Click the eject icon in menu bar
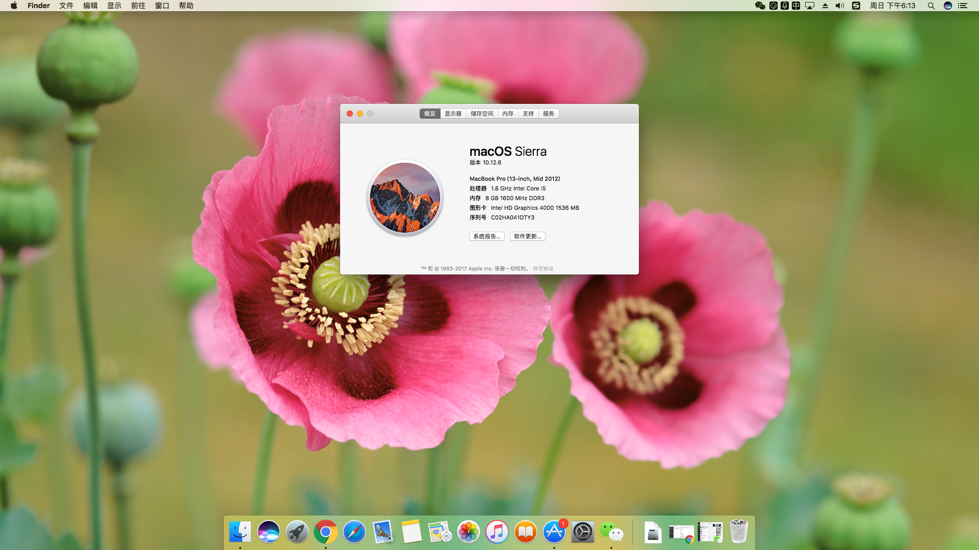The height and width of the screenshot is (550, 979). pyautogui.click(x=825, y=6)
